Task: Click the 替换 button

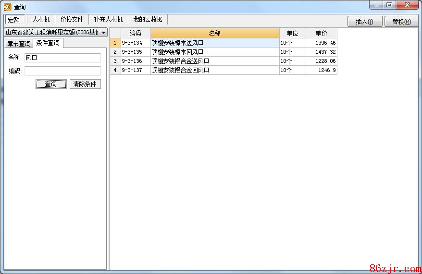Action: 401,22
